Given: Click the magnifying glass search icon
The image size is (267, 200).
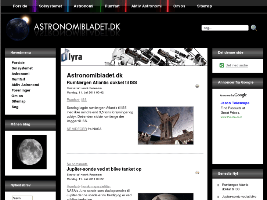Looking at the screenshot, I should [x=254, y=28].
